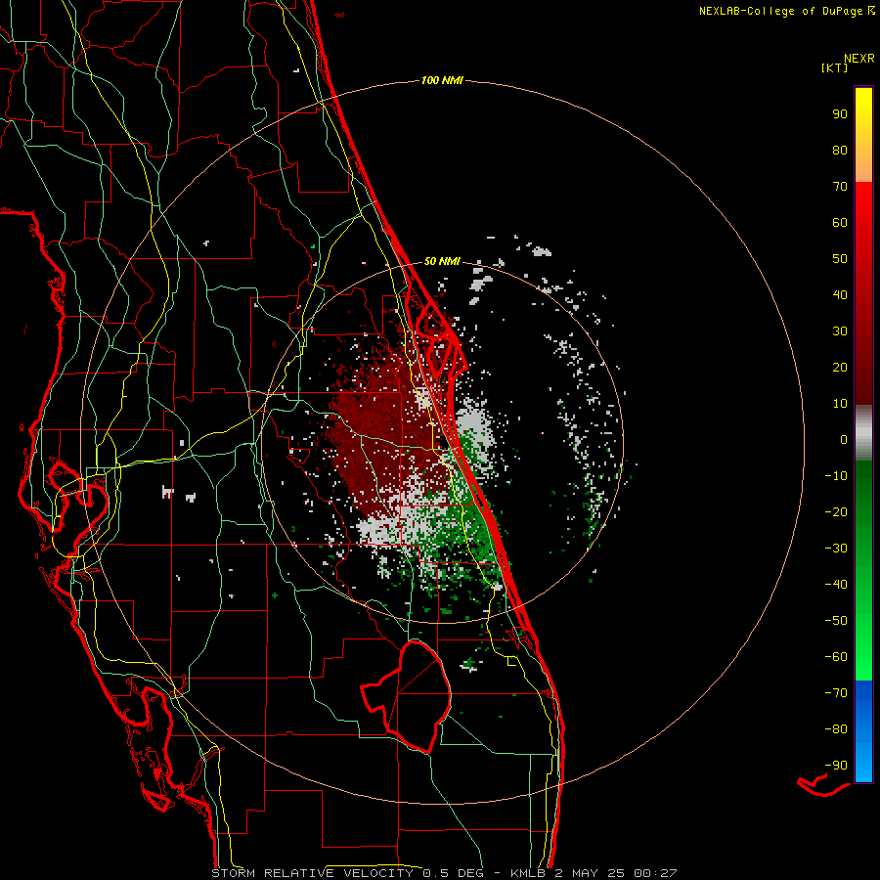Click the yellow top segment of velocity color bar

coord(863,134)
